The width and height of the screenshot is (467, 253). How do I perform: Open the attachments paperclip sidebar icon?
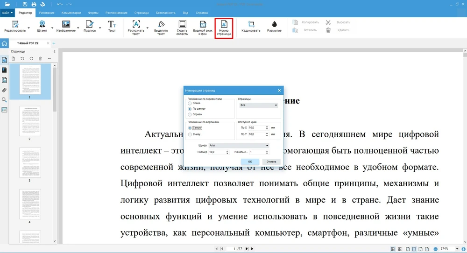[x=4, y=90]
